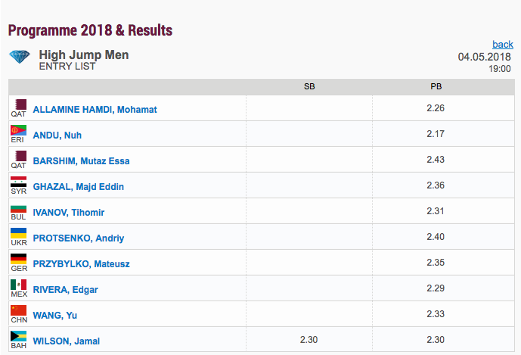The height and width of the screenshot is (355, 521).
Task: Go back using the back link
Action: coord(502,45)
